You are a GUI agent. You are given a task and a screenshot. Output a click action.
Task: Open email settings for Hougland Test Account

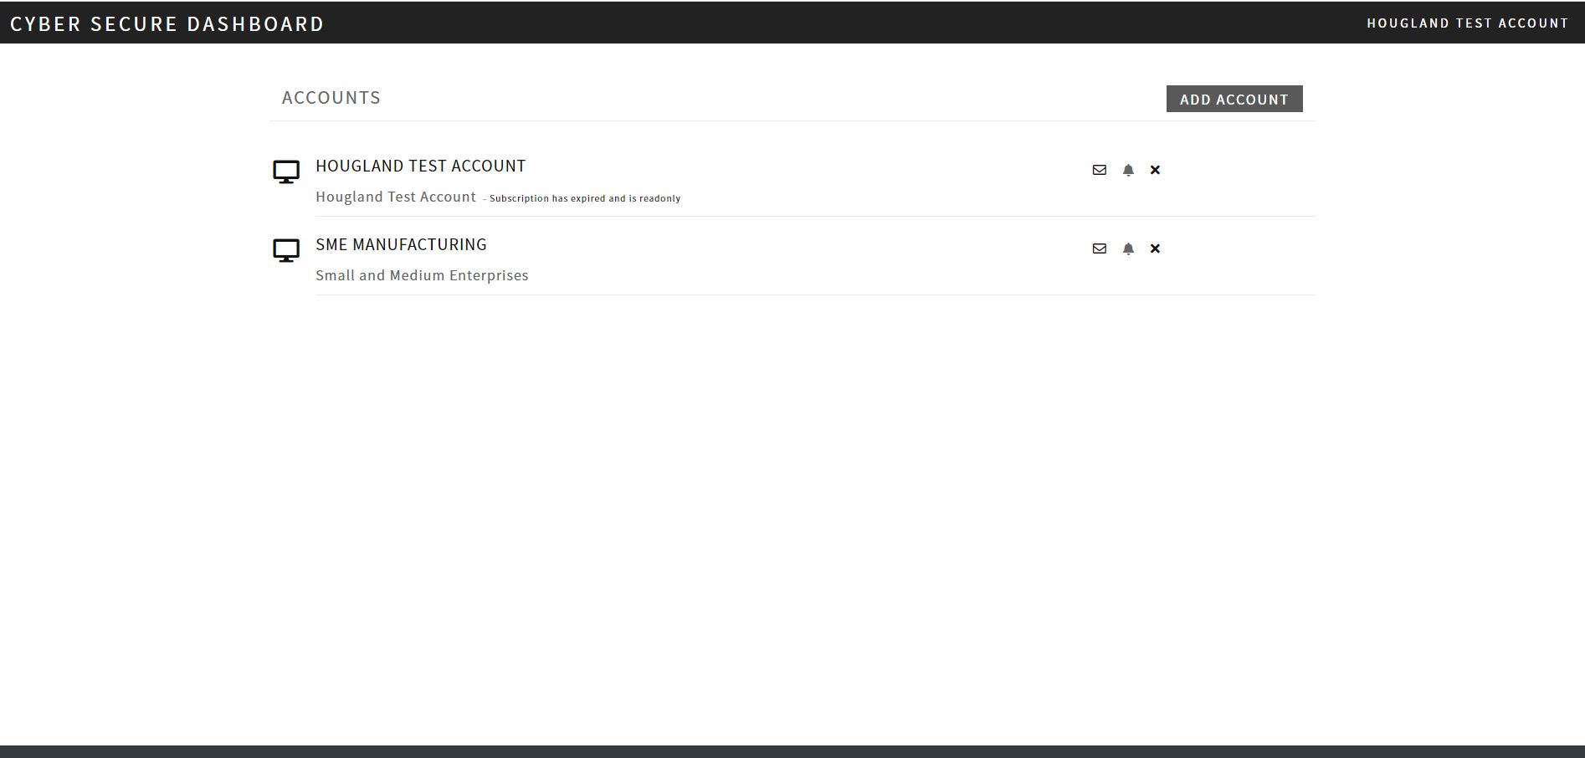1099,170
